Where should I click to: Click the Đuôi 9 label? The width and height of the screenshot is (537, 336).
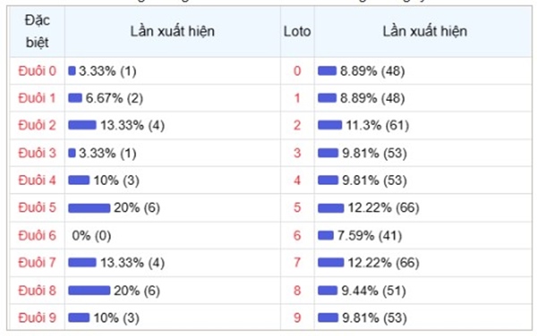coord(37,317)
